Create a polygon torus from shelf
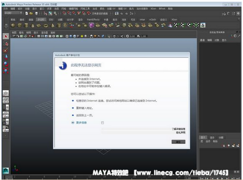The image size is (243, 180). [x=46, y=25]
